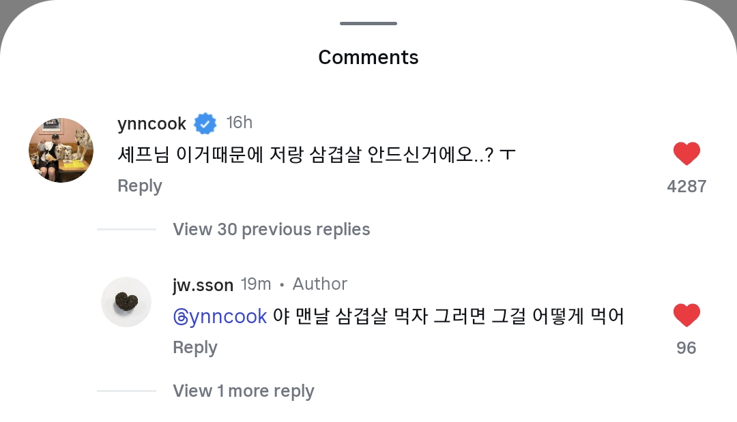
Task: Reply to jw.sson's comment
Action: pyautogui.click(x=194, y=348)
